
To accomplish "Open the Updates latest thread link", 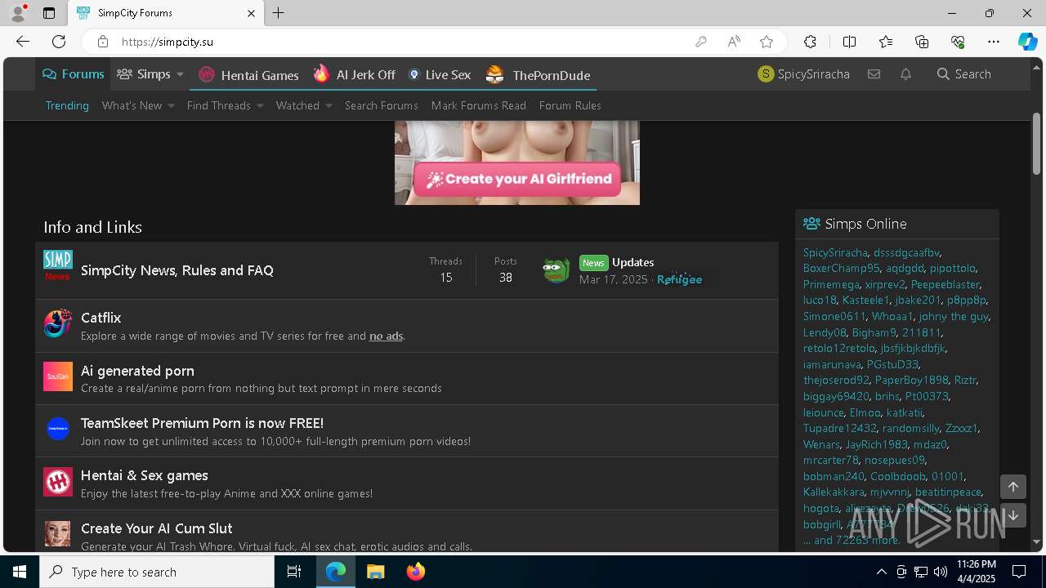I will pos(633,262).
